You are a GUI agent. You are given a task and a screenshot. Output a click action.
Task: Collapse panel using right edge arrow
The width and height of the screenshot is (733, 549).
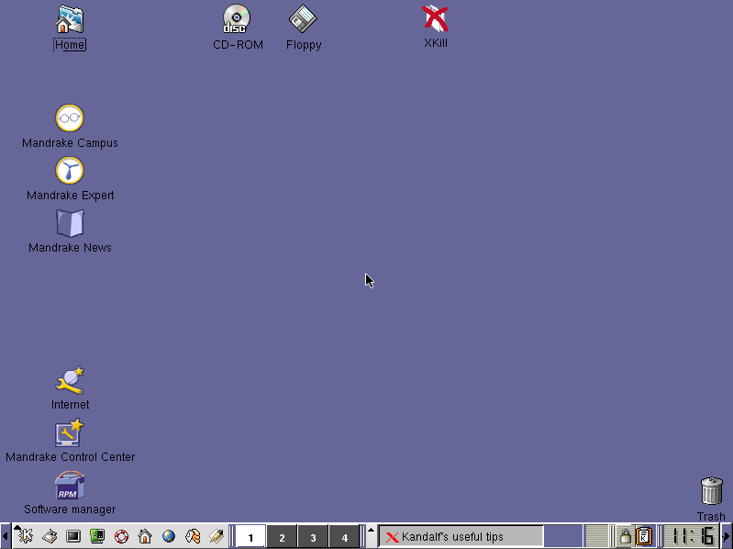click(x=727, y=536)
